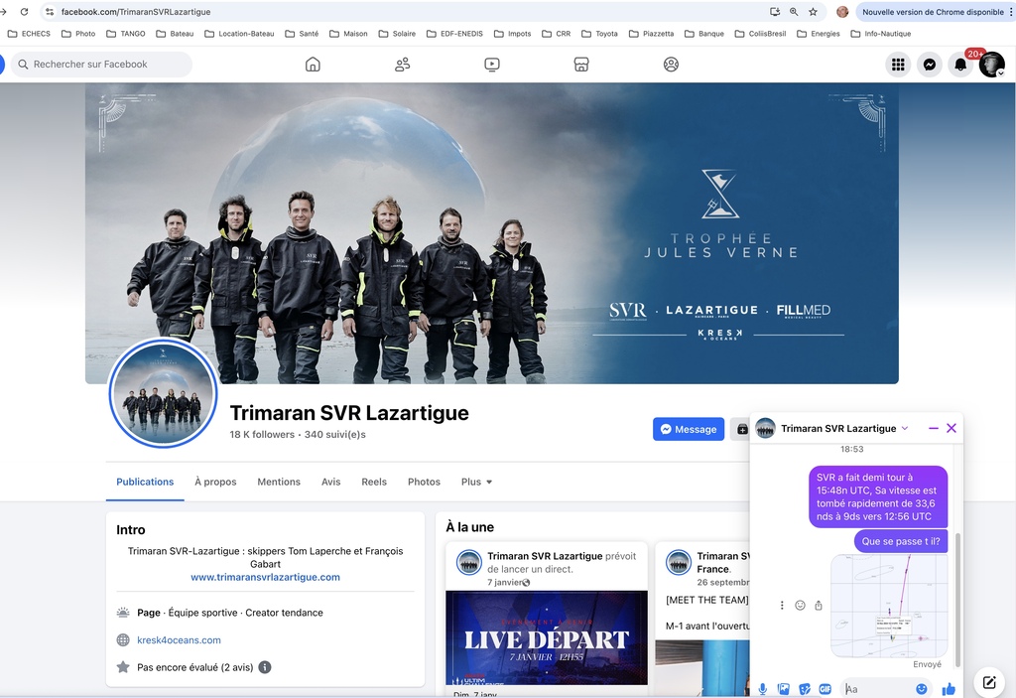The width and height of the screenshot is (1016, 698).
Task: Open the ECHECS bookmarks folder
Action: click(x=29, y=34)
